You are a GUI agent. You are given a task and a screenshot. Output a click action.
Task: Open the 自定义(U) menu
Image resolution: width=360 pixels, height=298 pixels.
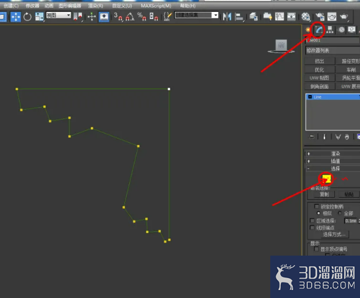[x=122, y=5]
